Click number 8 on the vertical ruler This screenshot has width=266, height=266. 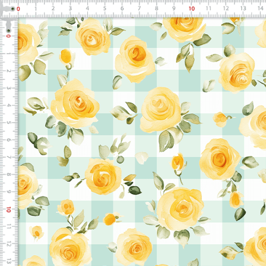tap(9, 174)
